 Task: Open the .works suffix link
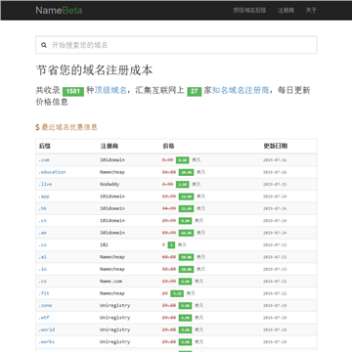tap(47, 342)
